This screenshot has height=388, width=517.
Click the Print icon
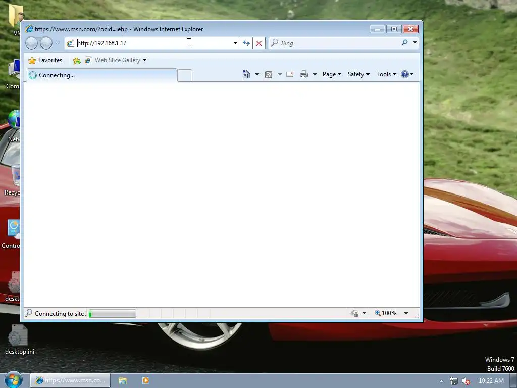pyautogui.click(x=303, y=74)
